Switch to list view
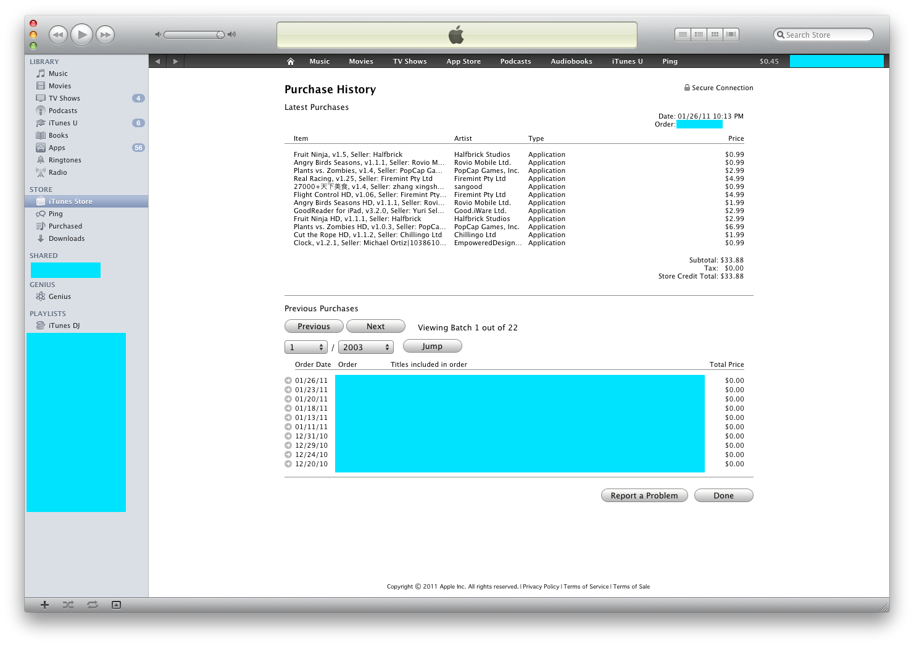The image size is (914, 646). (x=683, y=35)
